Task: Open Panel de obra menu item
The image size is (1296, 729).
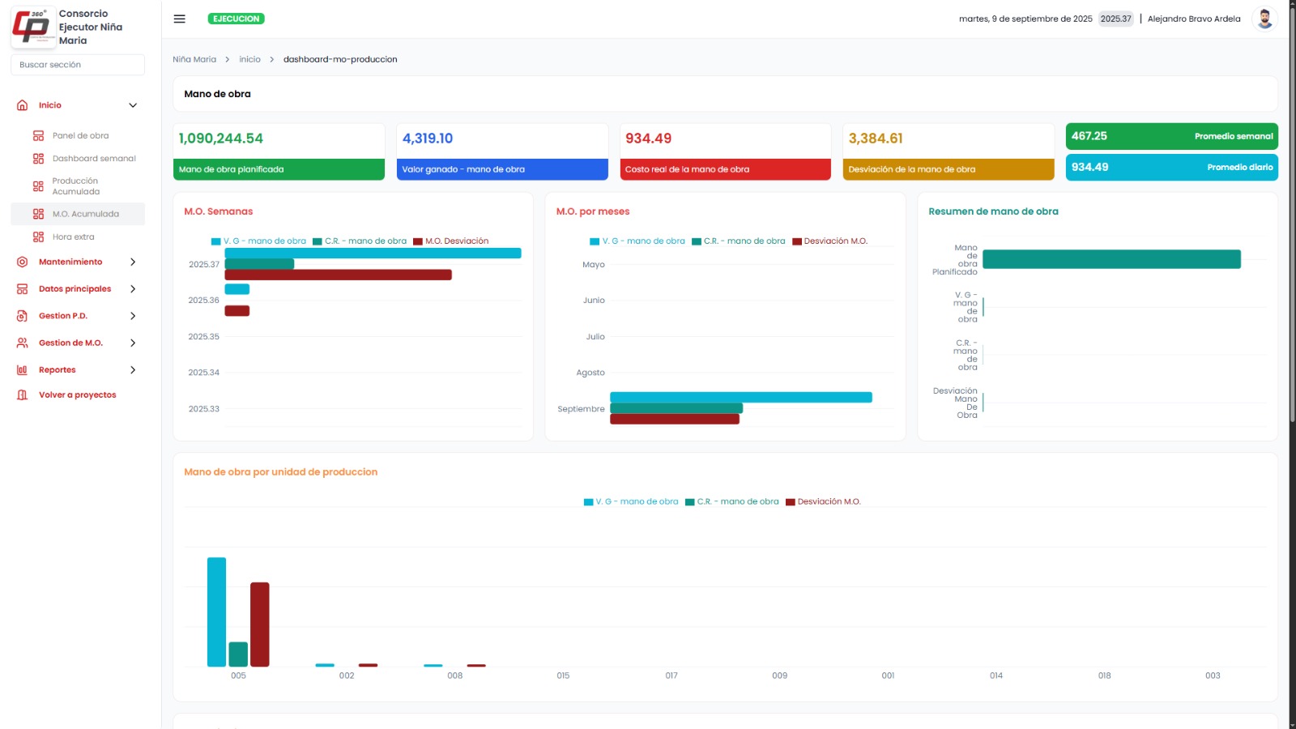Action: [78, 136]
